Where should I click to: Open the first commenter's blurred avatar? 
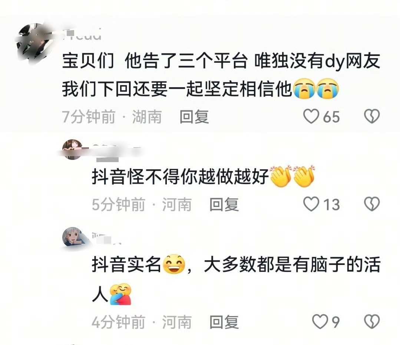(x=34, y=41)
